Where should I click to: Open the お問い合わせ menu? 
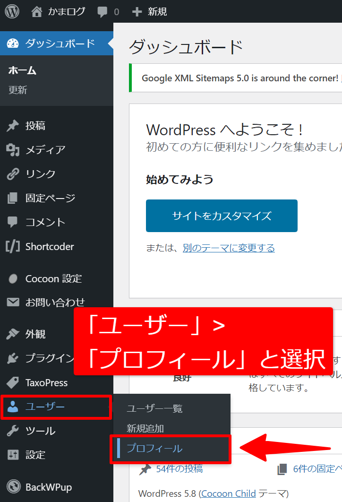[x=57, y=302]
